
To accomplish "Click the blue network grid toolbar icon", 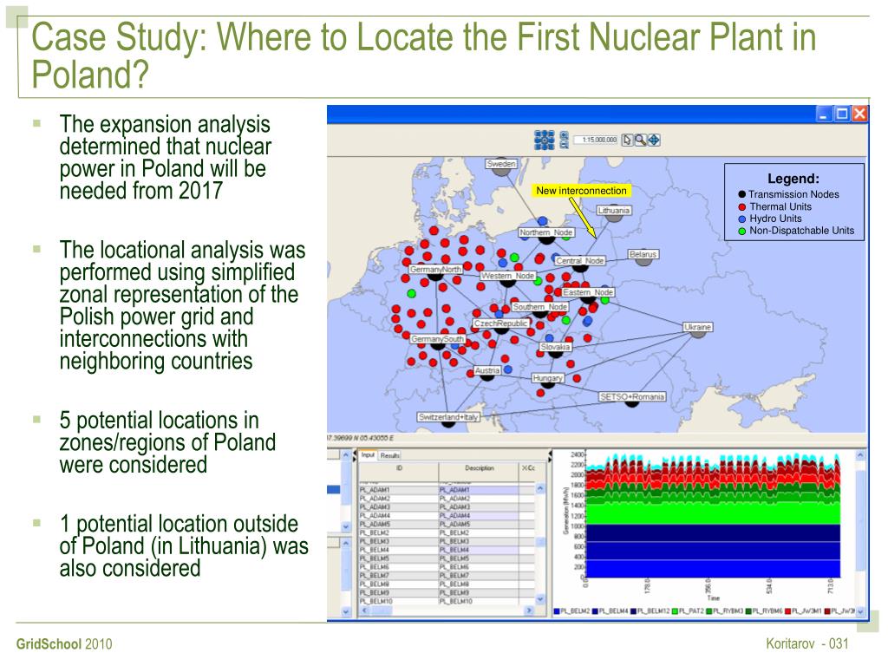I will click(545, 140).
